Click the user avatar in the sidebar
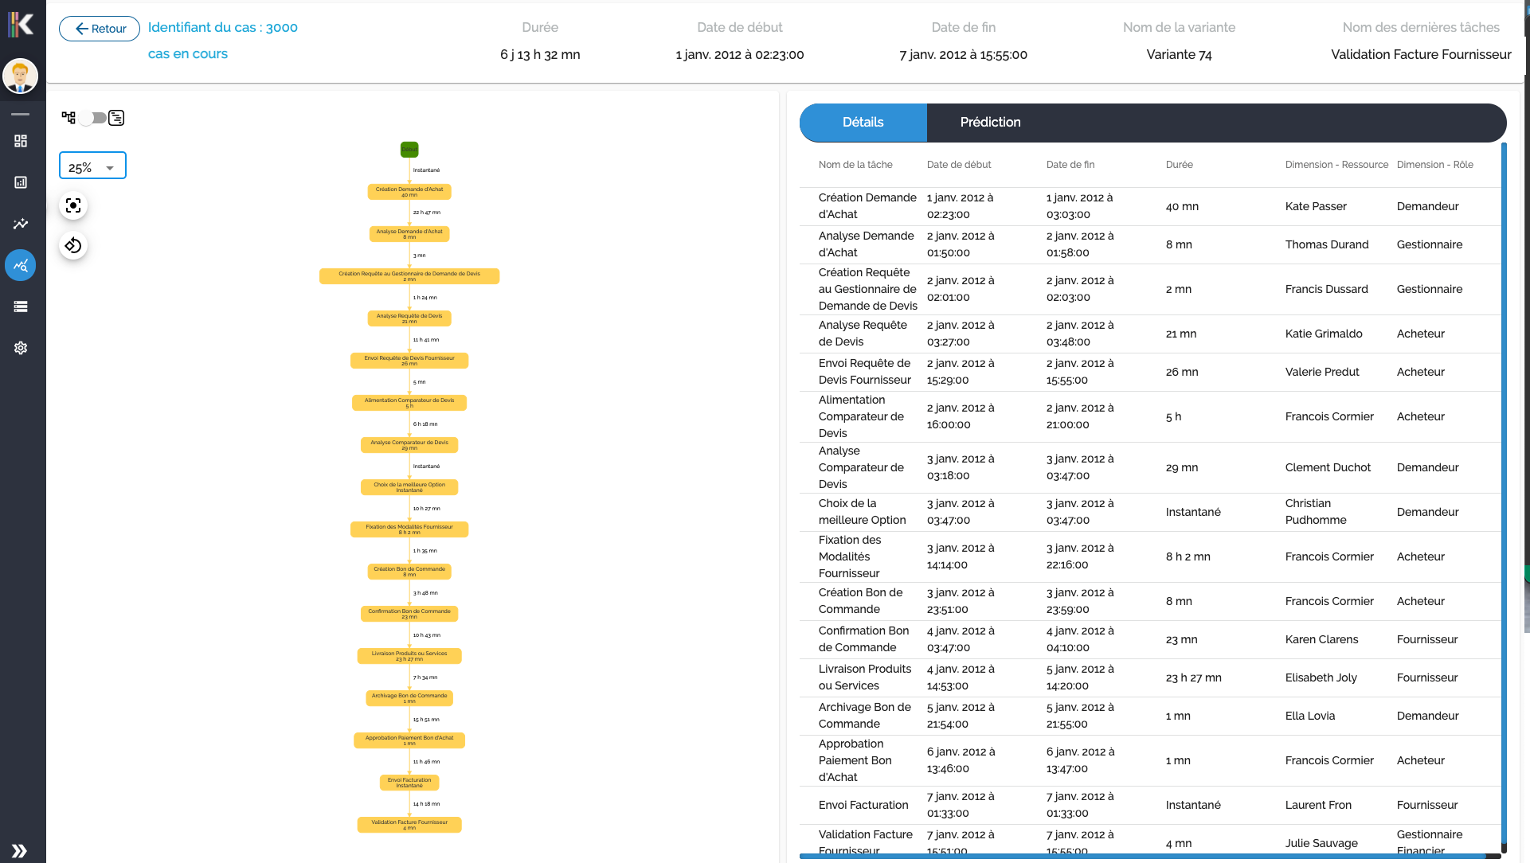 [21, 76]
